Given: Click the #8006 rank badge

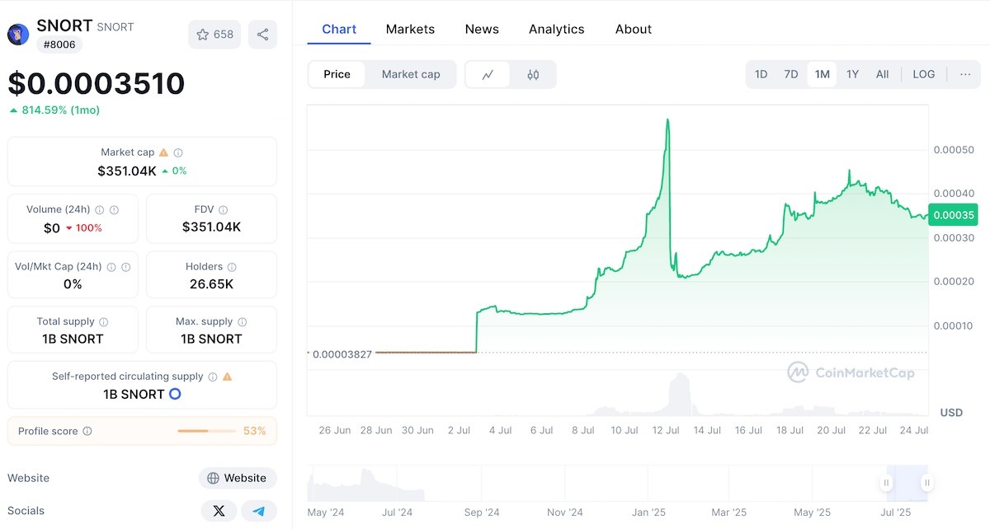Looking at the screenshot, I should point(59,44).
